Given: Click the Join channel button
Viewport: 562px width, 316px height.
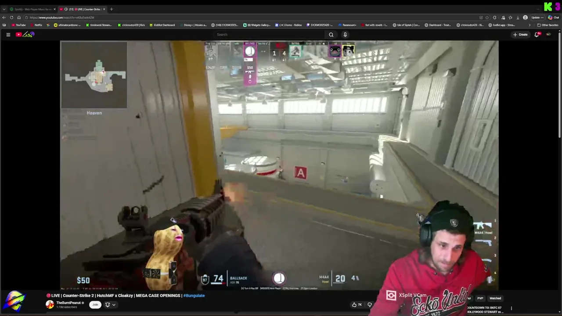Looking at the screenshot, I should click(95, 305).
